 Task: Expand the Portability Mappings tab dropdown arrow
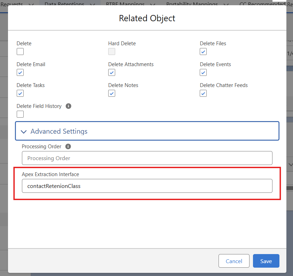click(x=226, y=4)
